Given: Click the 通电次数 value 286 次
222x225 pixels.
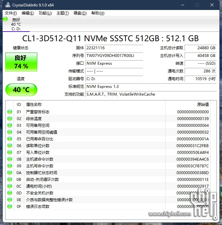Looking at the screenshot, I should pos(201,71).
